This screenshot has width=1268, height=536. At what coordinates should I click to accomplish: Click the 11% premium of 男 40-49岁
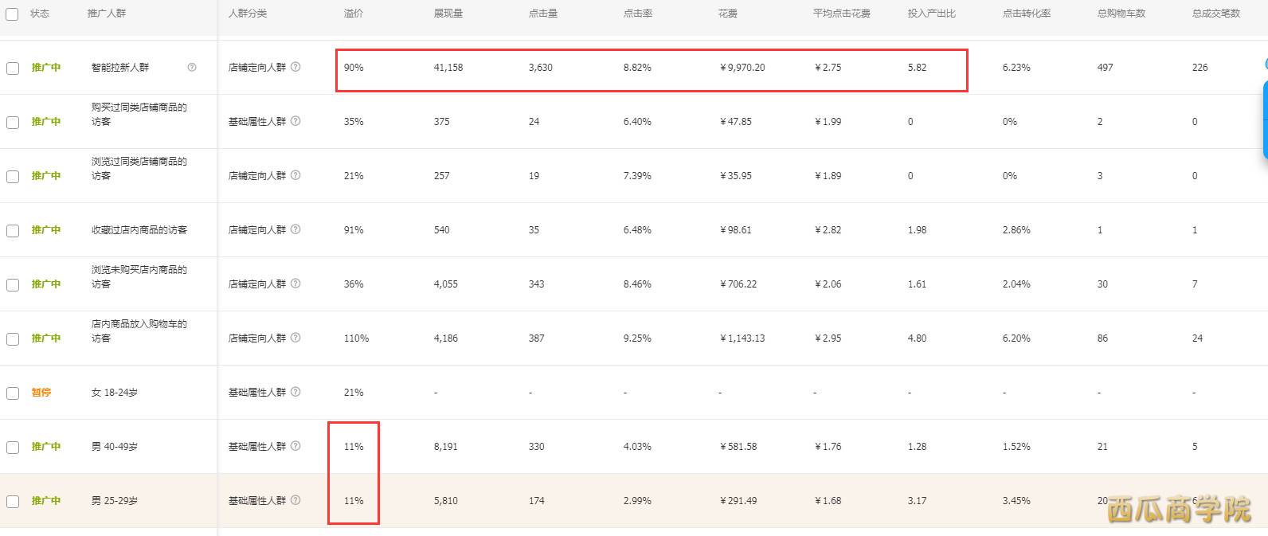(x=354, y=447)
